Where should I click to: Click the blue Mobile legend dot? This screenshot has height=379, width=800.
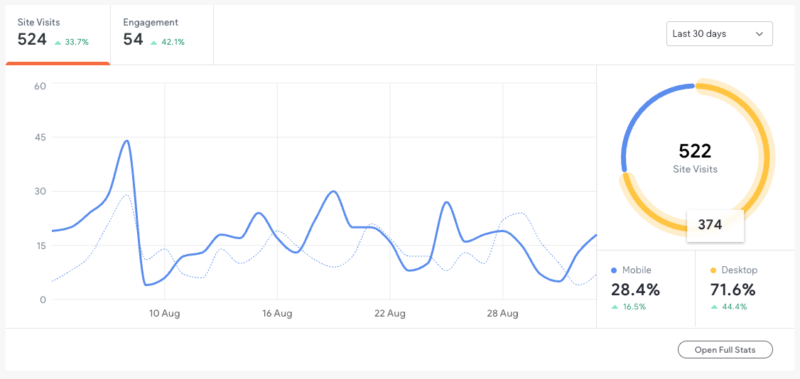[614, 270]
